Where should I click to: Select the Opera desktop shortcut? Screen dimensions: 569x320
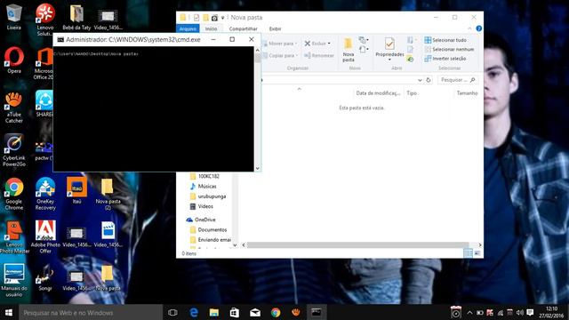point(14,60)
